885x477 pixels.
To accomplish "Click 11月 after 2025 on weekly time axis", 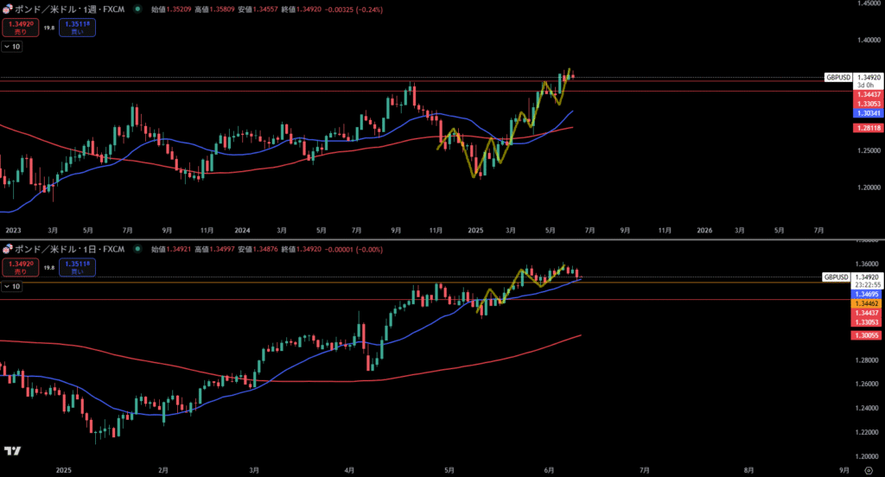I will pyautogui.click(x=665, y=231).
